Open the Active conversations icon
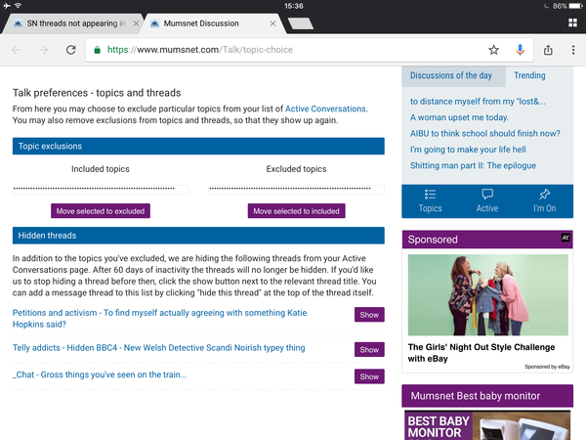586x440 pixels. tap(487, 199)
